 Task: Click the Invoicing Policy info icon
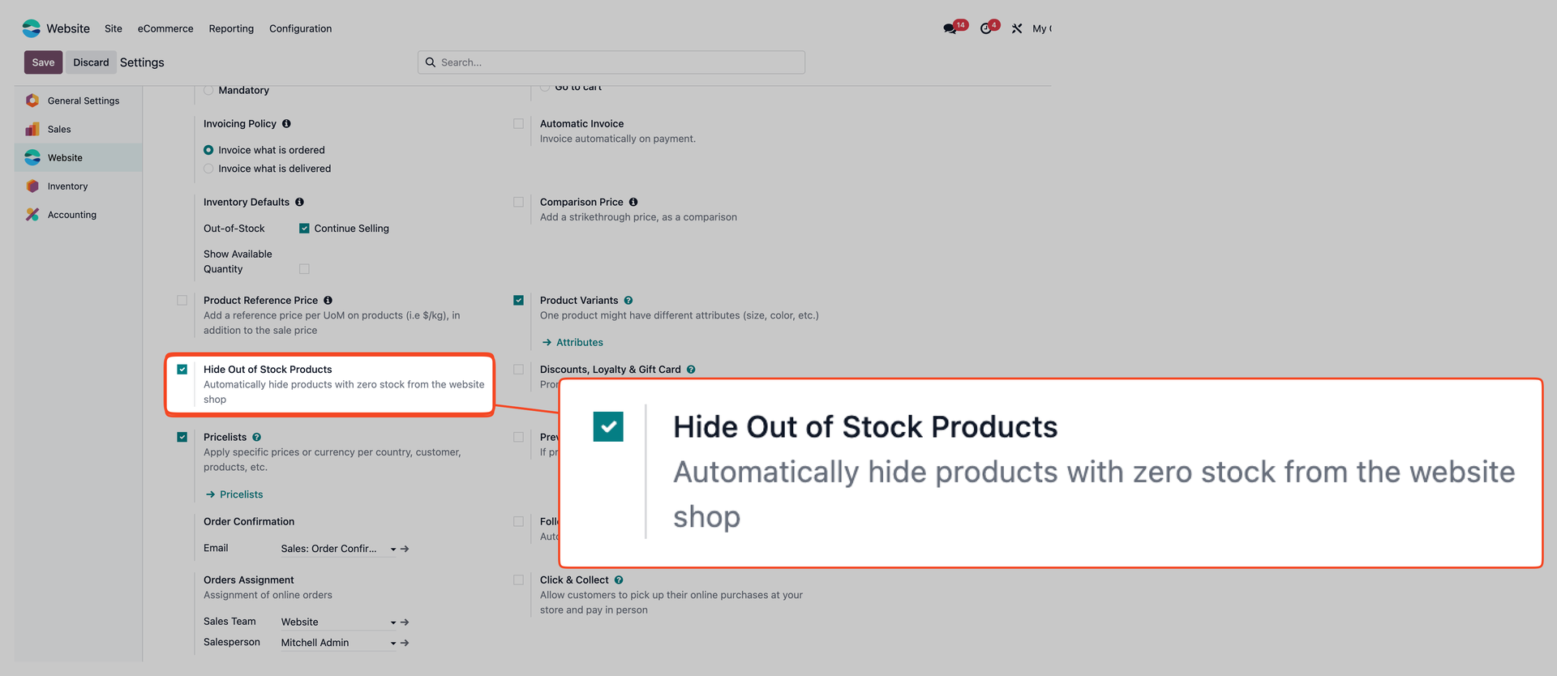pos(286,124)
